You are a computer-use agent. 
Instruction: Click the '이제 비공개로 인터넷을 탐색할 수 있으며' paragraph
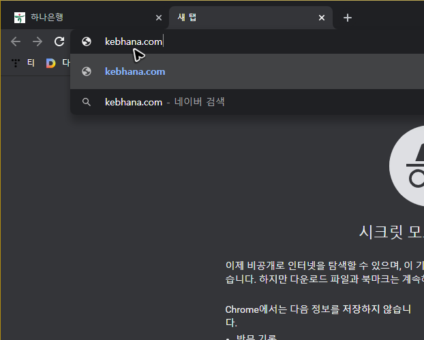click(324, 272)
